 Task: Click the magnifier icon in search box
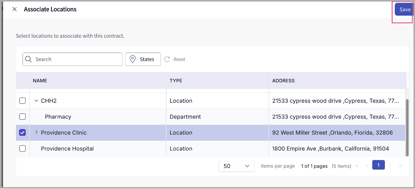[x=29, y=59]
